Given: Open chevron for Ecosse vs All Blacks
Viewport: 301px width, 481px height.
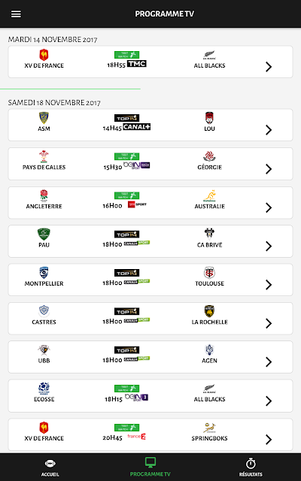Looking at the screenshot, I should pyautogui.click(x=269, y=401).
